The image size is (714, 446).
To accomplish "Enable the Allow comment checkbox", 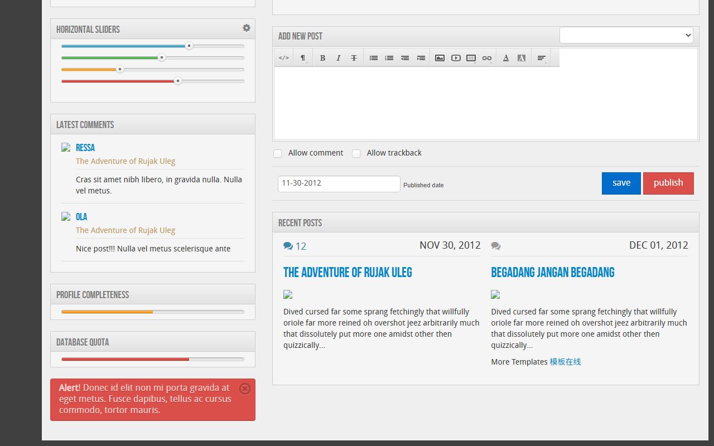I will click(x=277, y=153).
